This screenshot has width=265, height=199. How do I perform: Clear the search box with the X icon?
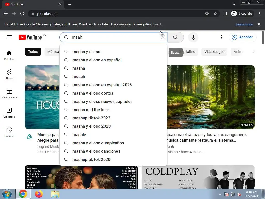tap(163, 37)
